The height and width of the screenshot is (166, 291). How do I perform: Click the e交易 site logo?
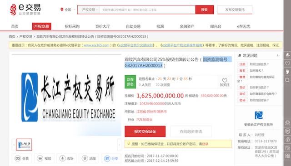[x=25, y=10]
